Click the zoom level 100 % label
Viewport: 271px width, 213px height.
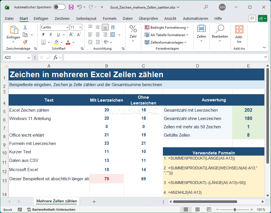pos(261,210)
